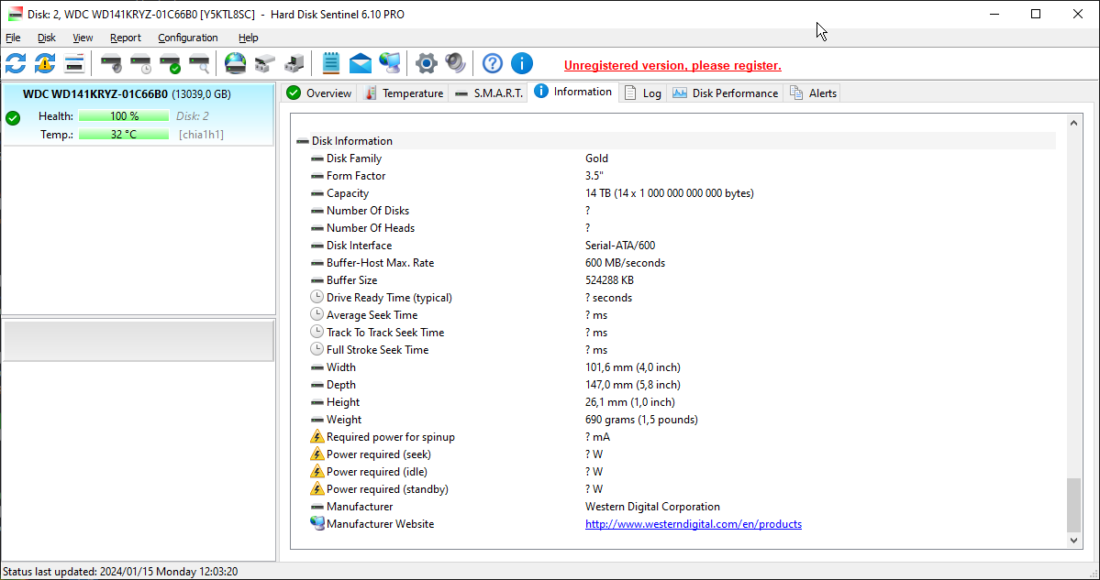Click the blue refresh arrows toolbar icon
The height and width of the screenshot is (580, 1100).
(16, 64)
